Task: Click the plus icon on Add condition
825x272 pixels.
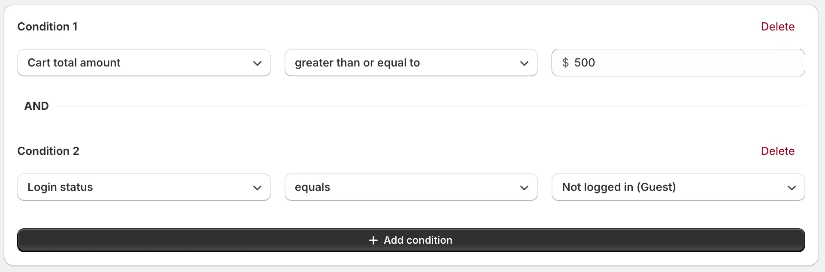Action: [x=373, y=240]
